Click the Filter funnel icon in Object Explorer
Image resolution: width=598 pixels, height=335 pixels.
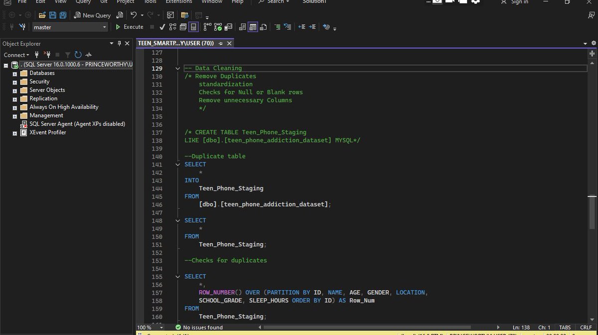[x=67, y=55]
